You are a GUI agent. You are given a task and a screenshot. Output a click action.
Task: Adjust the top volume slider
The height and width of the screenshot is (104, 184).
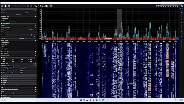coord(18,6)
